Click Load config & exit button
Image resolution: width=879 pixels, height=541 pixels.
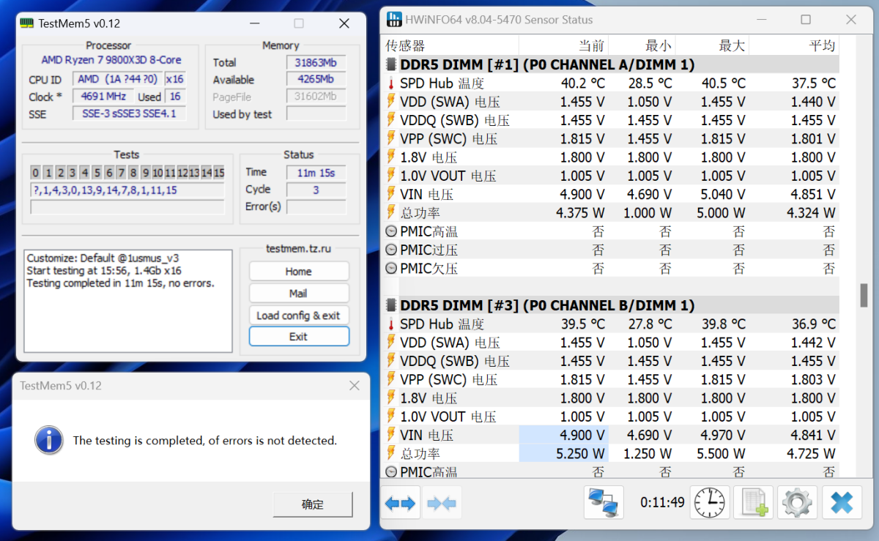tap(299, 316)
